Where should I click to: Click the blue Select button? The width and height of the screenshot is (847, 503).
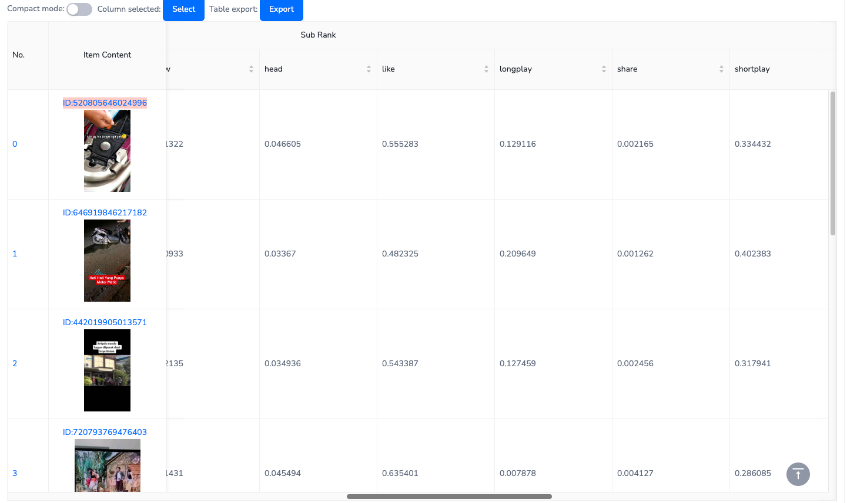[183, 9]
